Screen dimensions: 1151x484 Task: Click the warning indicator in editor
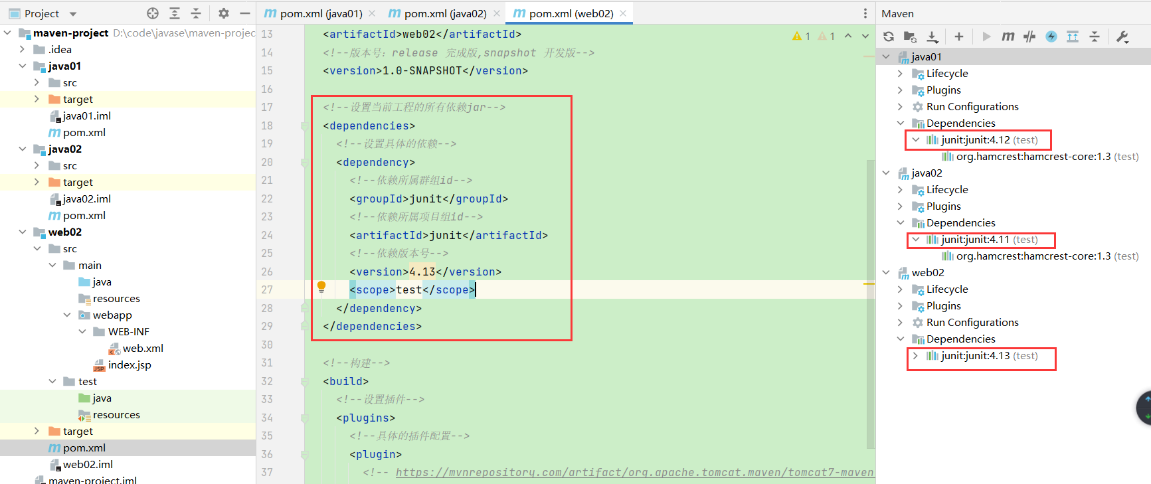[801, 36]
